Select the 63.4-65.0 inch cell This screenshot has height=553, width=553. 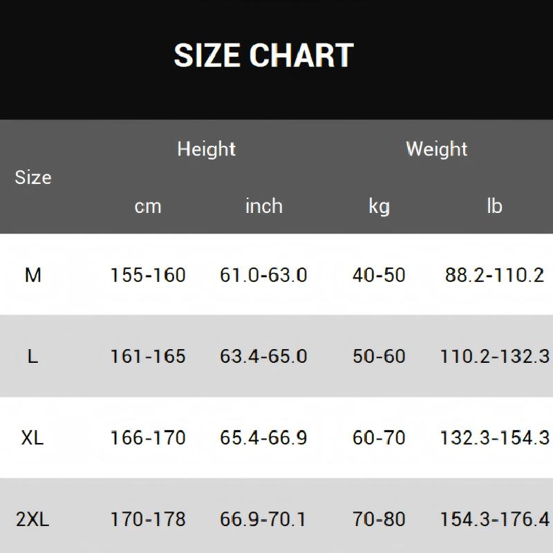[x=263, y=357]
